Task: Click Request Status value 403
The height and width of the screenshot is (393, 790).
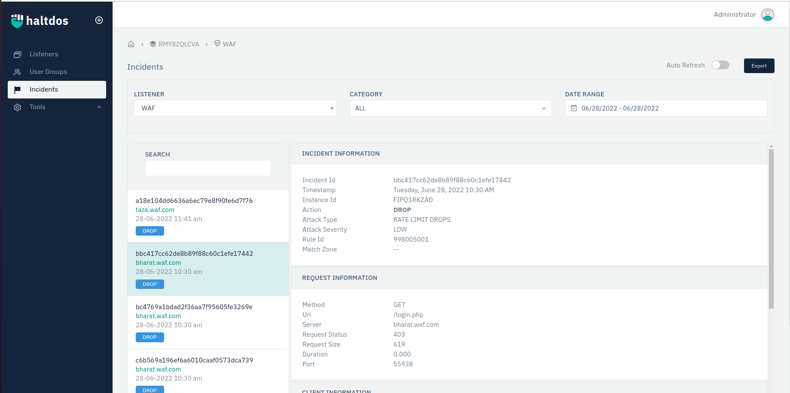Action: tap(399, 335)
